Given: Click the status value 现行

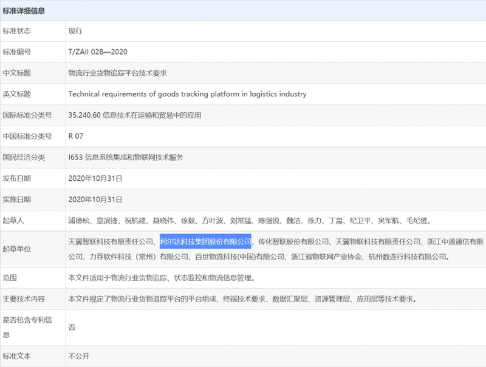Looking at the screenshot, I should 75,31.
